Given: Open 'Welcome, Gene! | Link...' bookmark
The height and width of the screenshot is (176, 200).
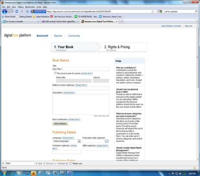Looking at the screenshot, I should pyautogui.click(x=111, y=17).
